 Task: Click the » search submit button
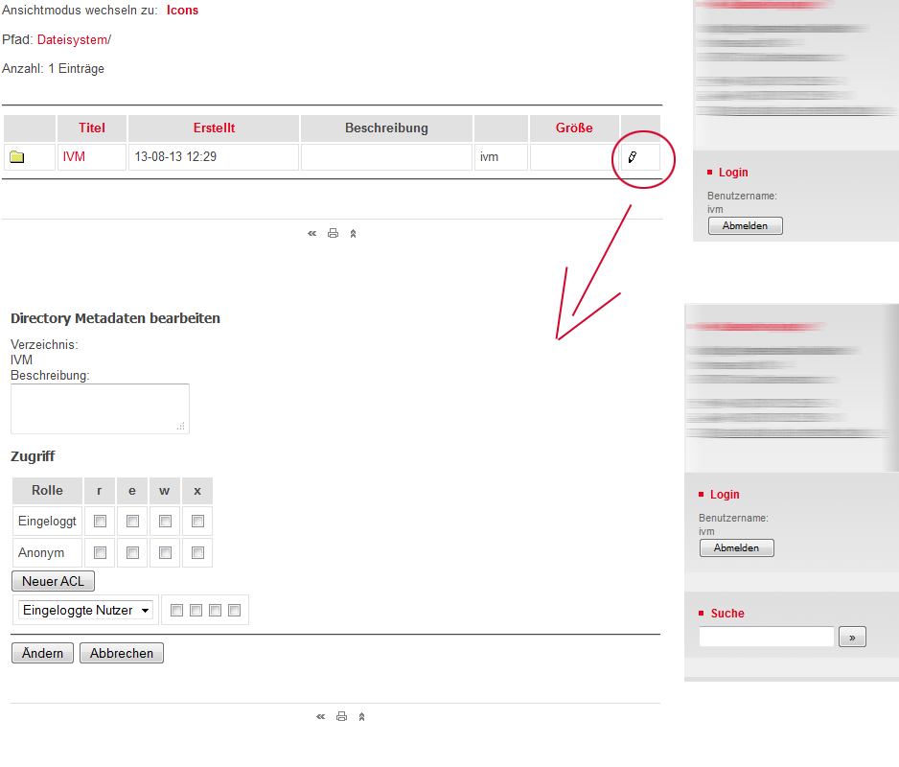(853, 637)
